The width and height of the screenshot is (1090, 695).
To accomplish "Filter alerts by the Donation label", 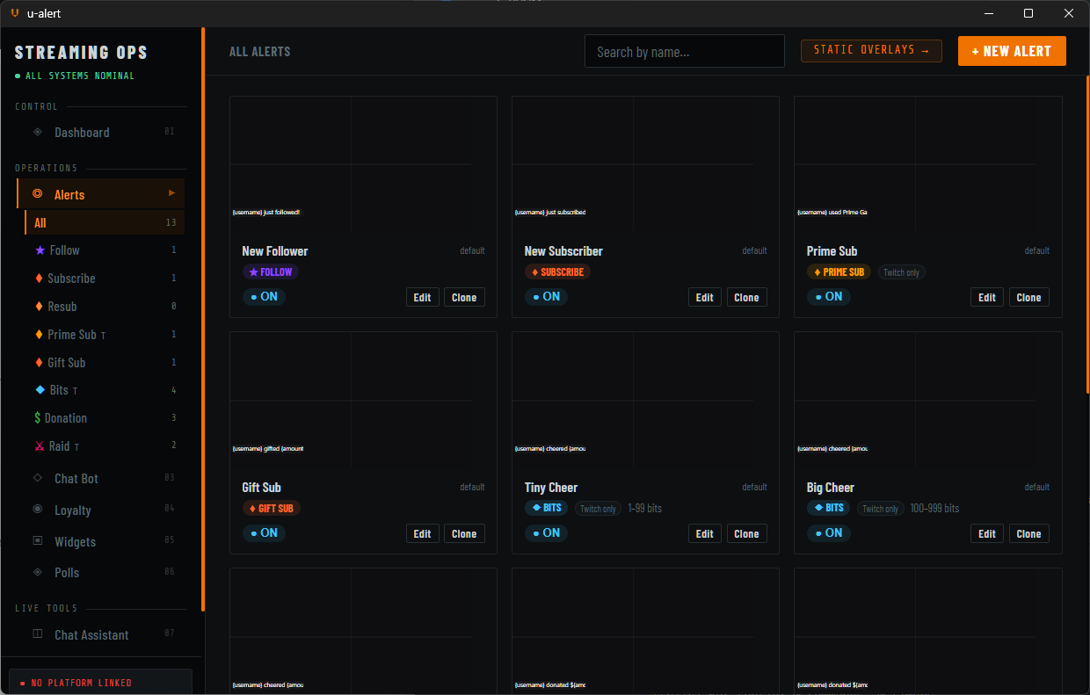I will (x=66, y=418).
